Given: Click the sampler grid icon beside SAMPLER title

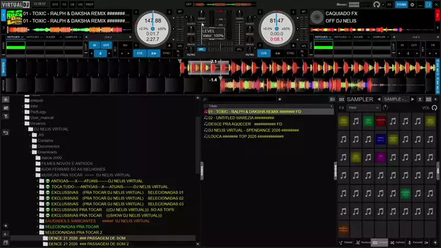Looking at the screenshot, I should (341, 99).
